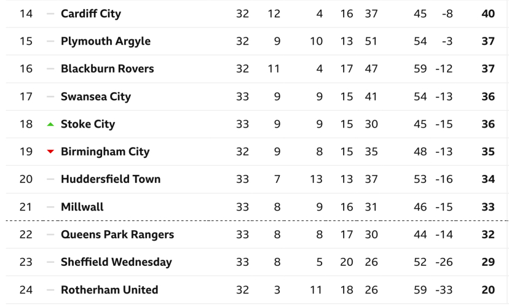Open the Swansea City team page

pos(96,96)
